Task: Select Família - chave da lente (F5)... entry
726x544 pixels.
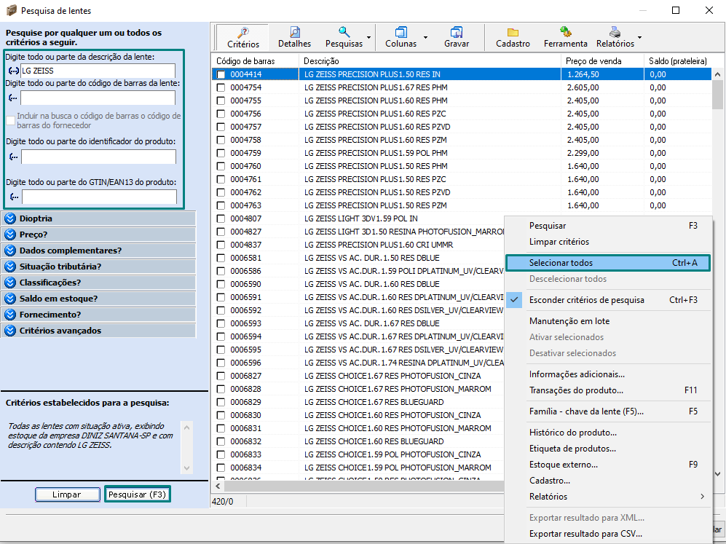Action: point(608,411)
